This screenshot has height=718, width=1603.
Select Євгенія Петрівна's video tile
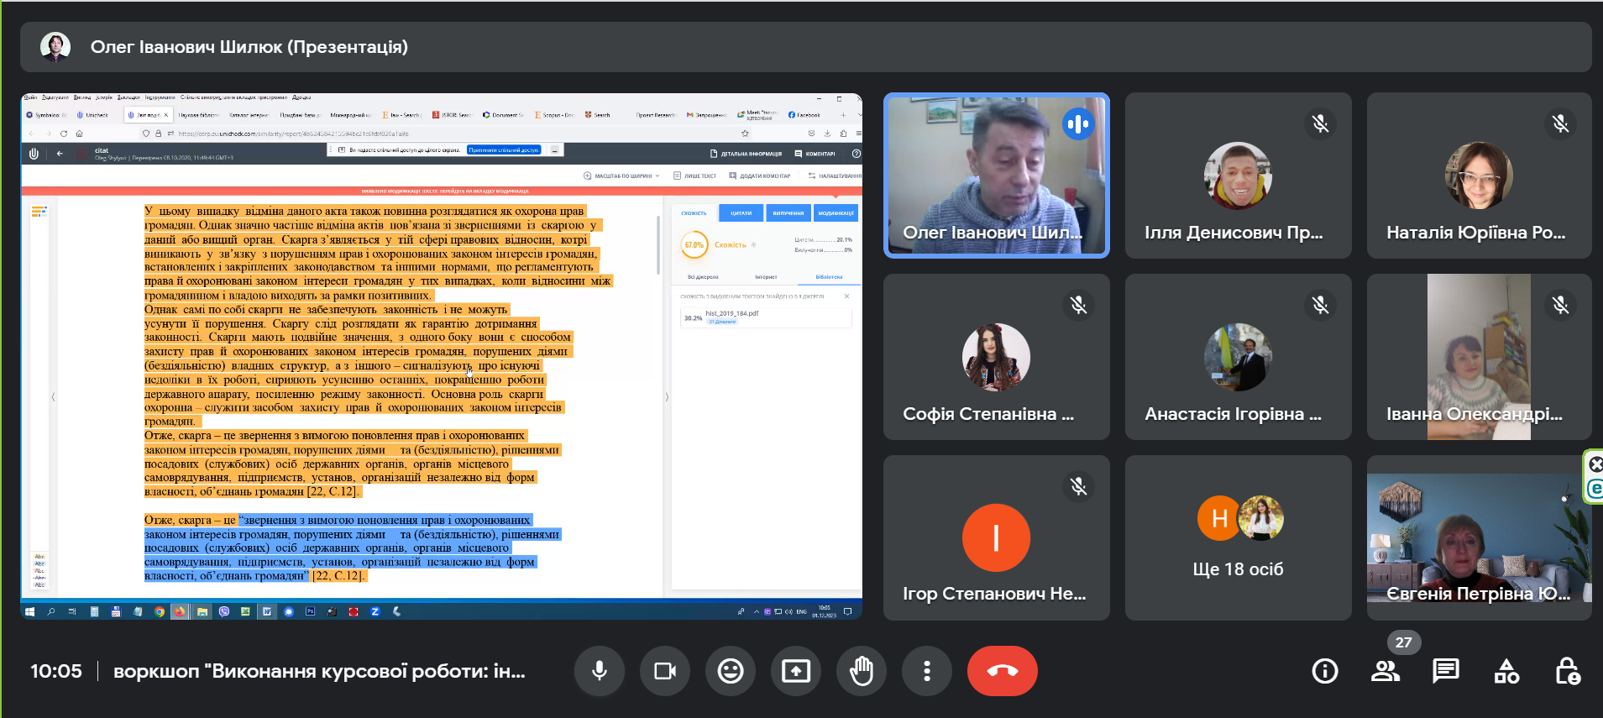click(1480, 537)
